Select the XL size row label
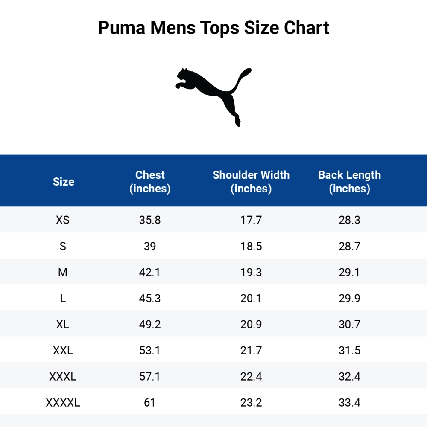This screenshot has height=427, width=427. point(63,324)
